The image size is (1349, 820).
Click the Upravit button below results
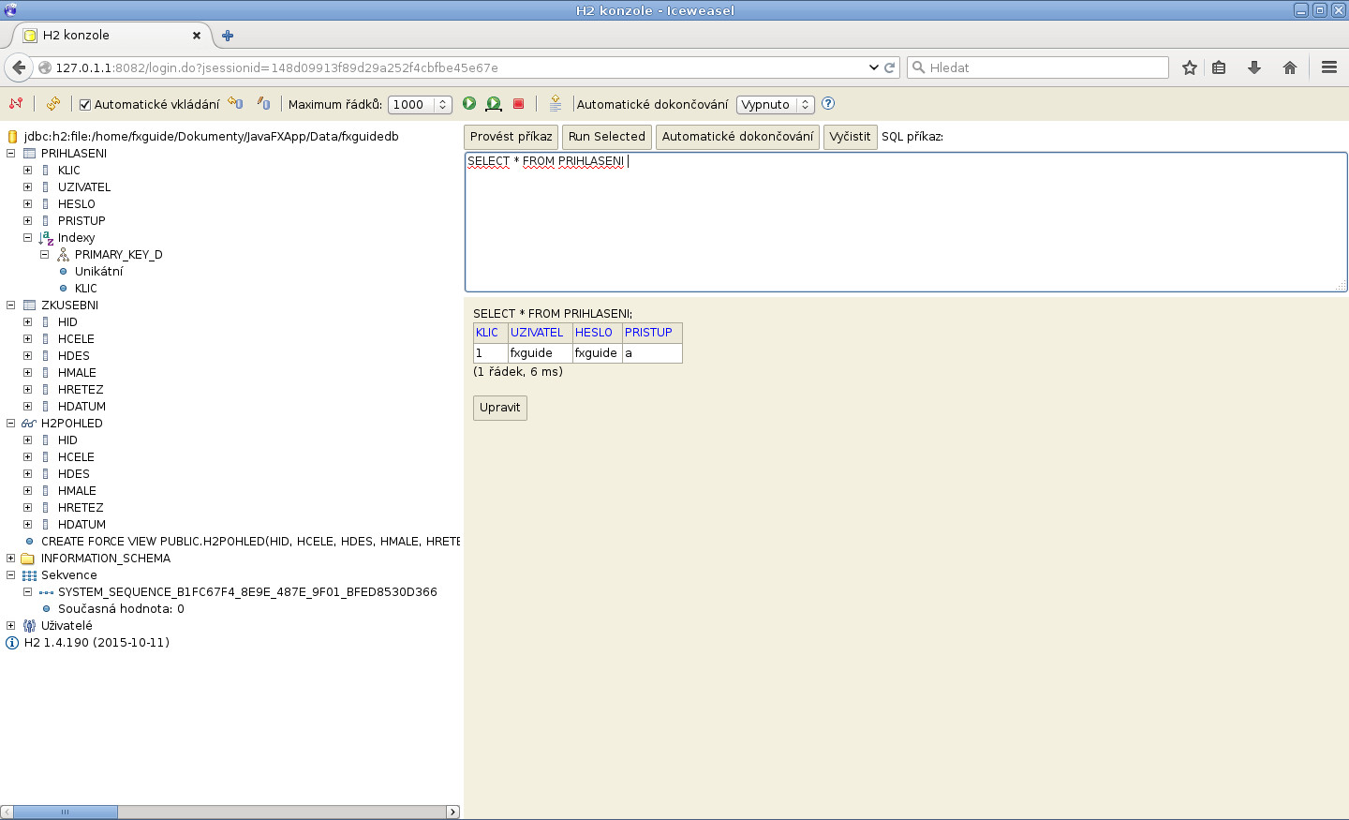(x=499, y=408)
